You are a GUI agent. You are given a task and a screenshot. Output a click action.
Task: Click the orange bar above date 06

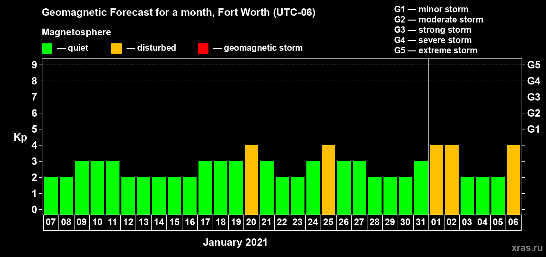coord(513,180)
